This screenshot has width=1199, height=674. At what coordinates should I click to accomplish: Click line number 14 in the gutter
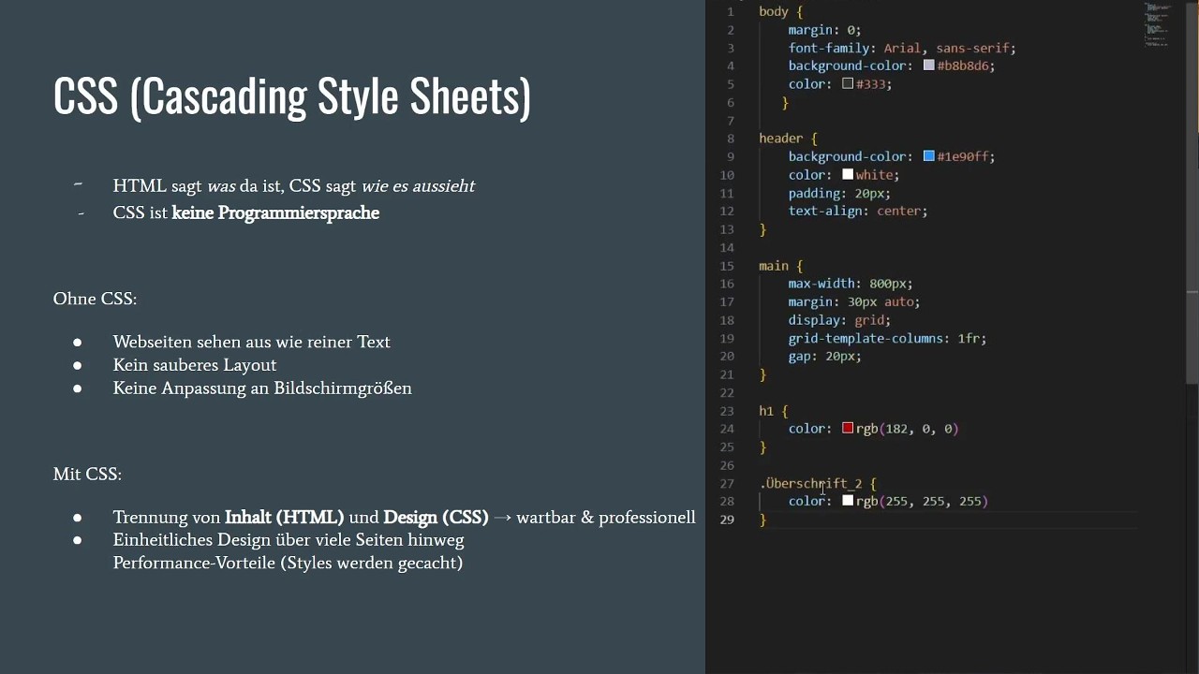[728, 247]
